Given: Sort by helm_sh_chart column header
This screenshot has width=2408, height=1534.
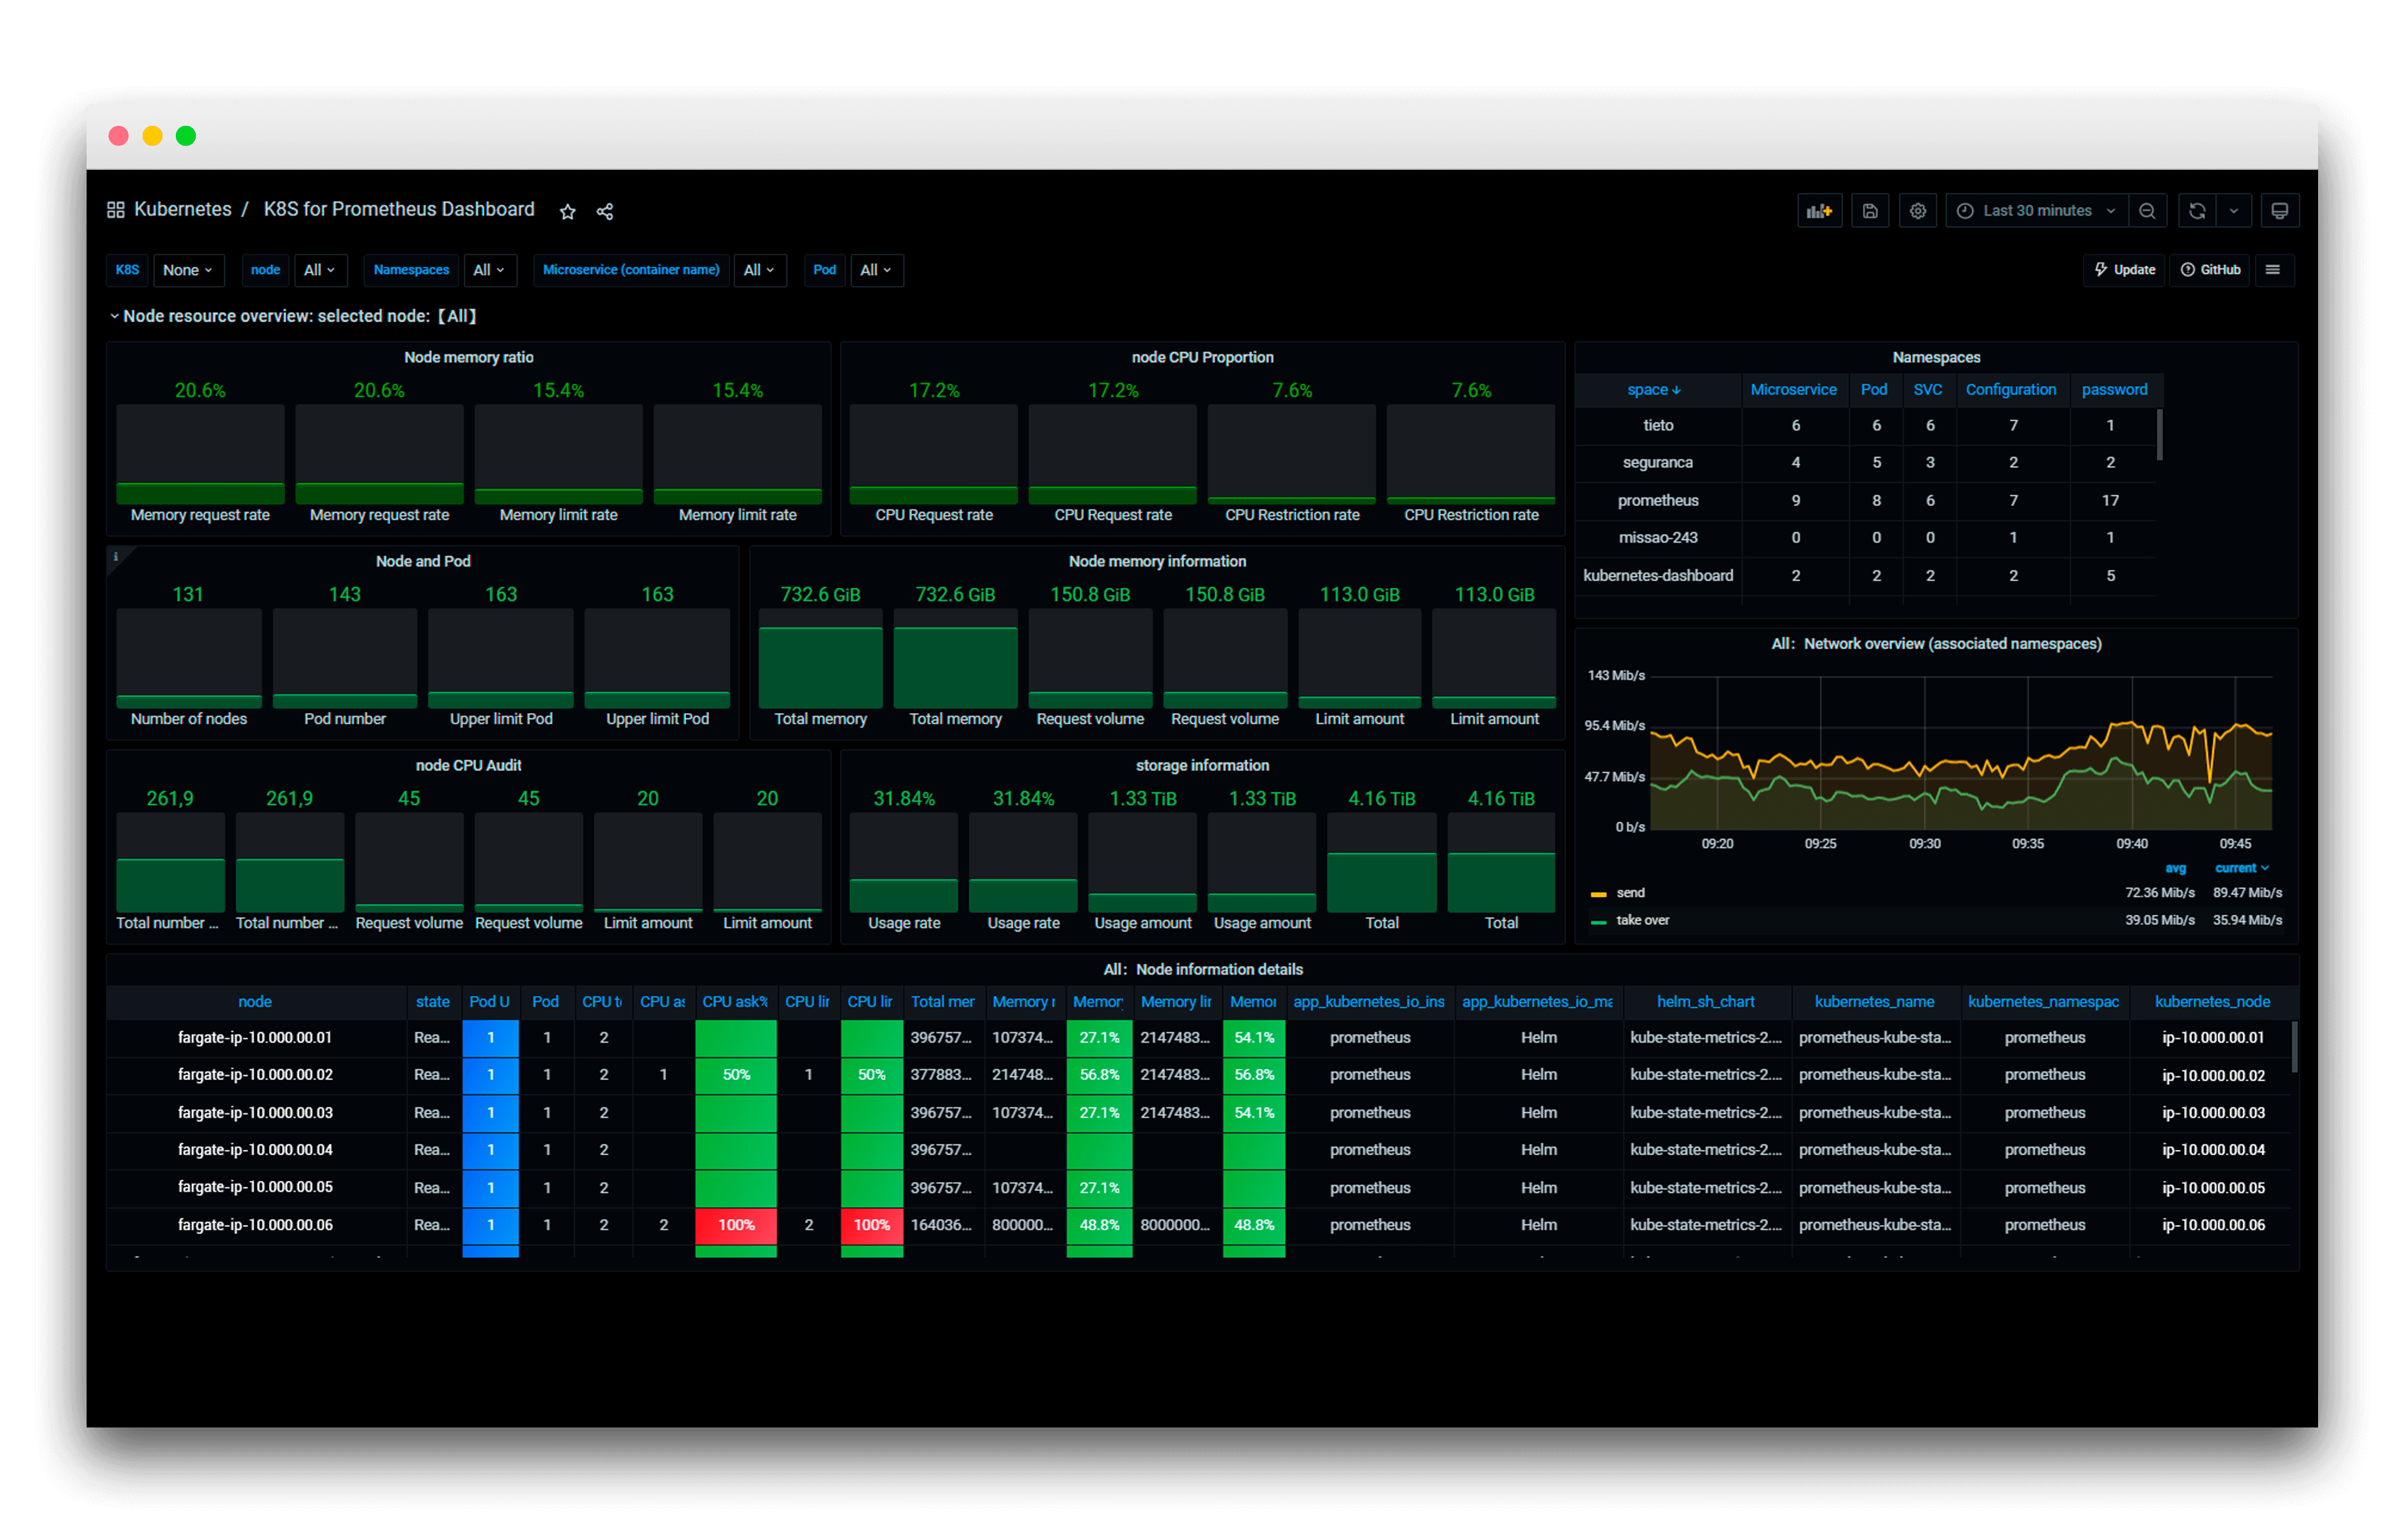Looking at the screenshot, I should pyautogui.click(x=1706, y=1001).
